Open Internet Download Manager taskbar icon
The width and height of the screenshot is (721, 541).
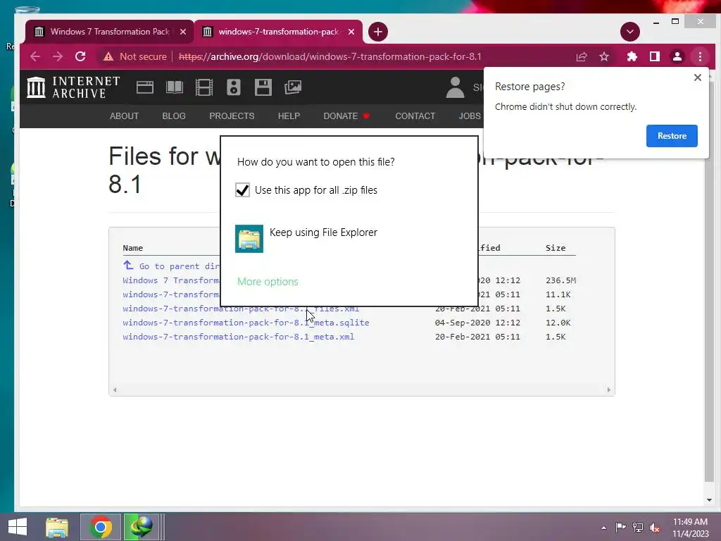click(142, 527)
